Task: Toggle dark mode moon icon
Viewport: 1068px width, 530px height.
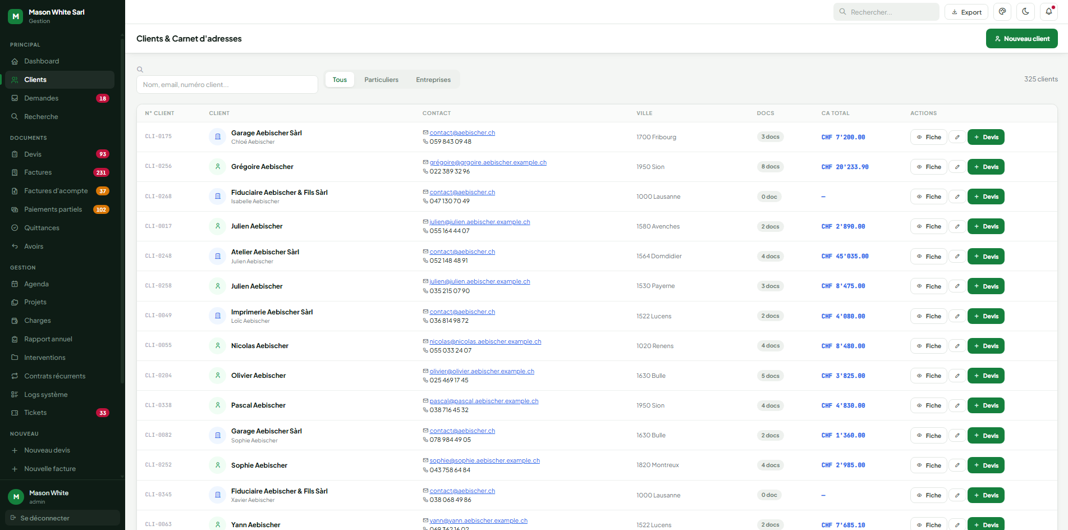Action: click(x=1025, y=12)
